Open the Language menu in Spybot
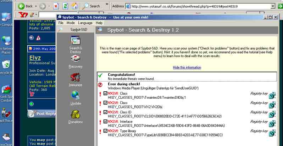The image size is (283, 146). pos(85,23)
